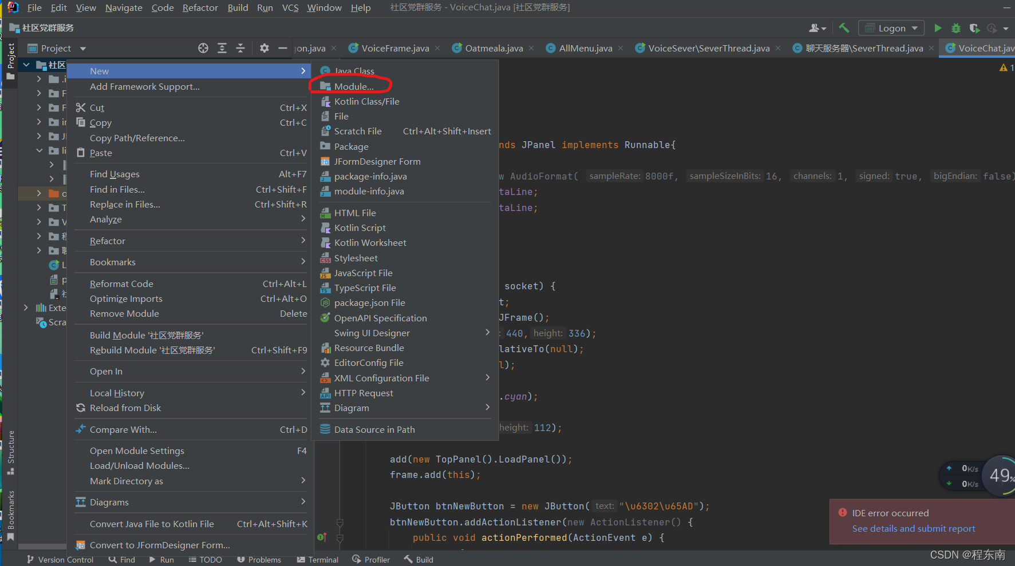Create a new HTML File
The width and height of the screenshot is (1015, 566).
pyautogui.click(x=404, y=213)
